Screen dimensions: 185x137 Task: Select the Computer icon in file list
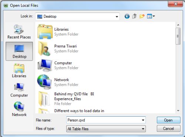pyautogui.click(x=45, y=65)
